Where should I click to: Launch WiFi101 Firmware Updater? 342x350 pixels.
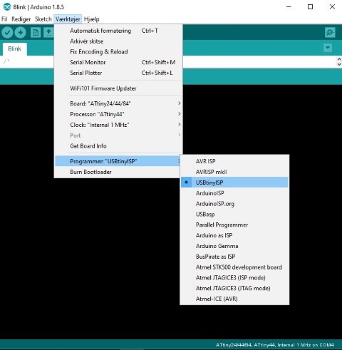pos(118,88)
